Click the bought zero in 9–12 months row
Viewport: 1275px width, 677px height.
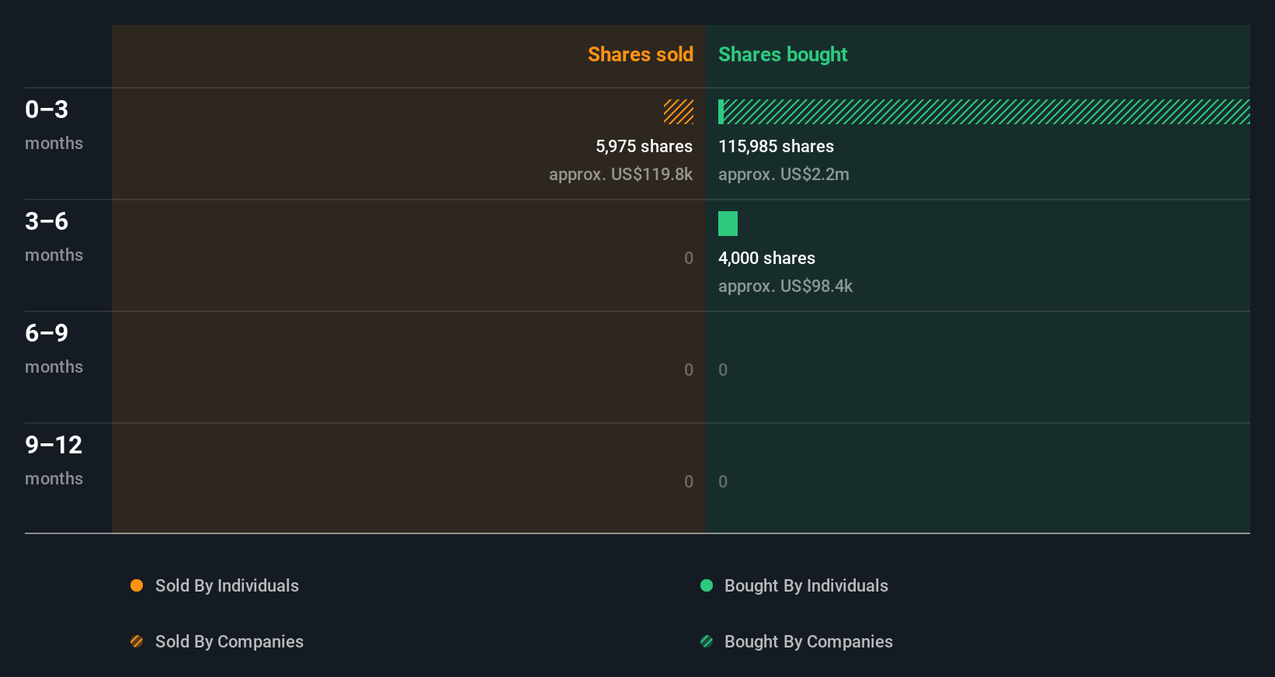point(723,481)
